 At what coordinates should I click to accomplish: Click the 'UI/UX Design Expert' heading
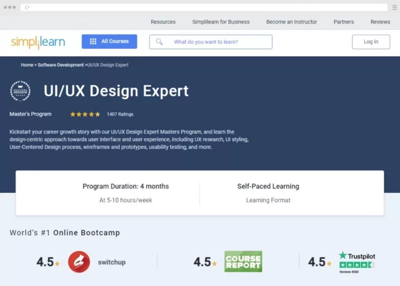pos(116,91)
